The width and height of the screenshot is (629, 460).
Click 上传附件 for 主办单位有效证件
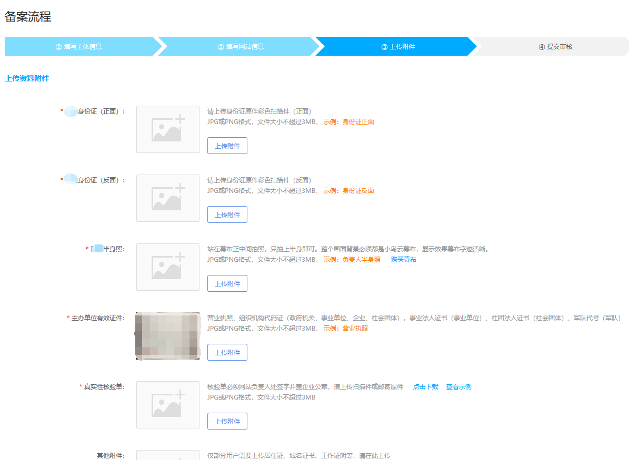[227, 352]
